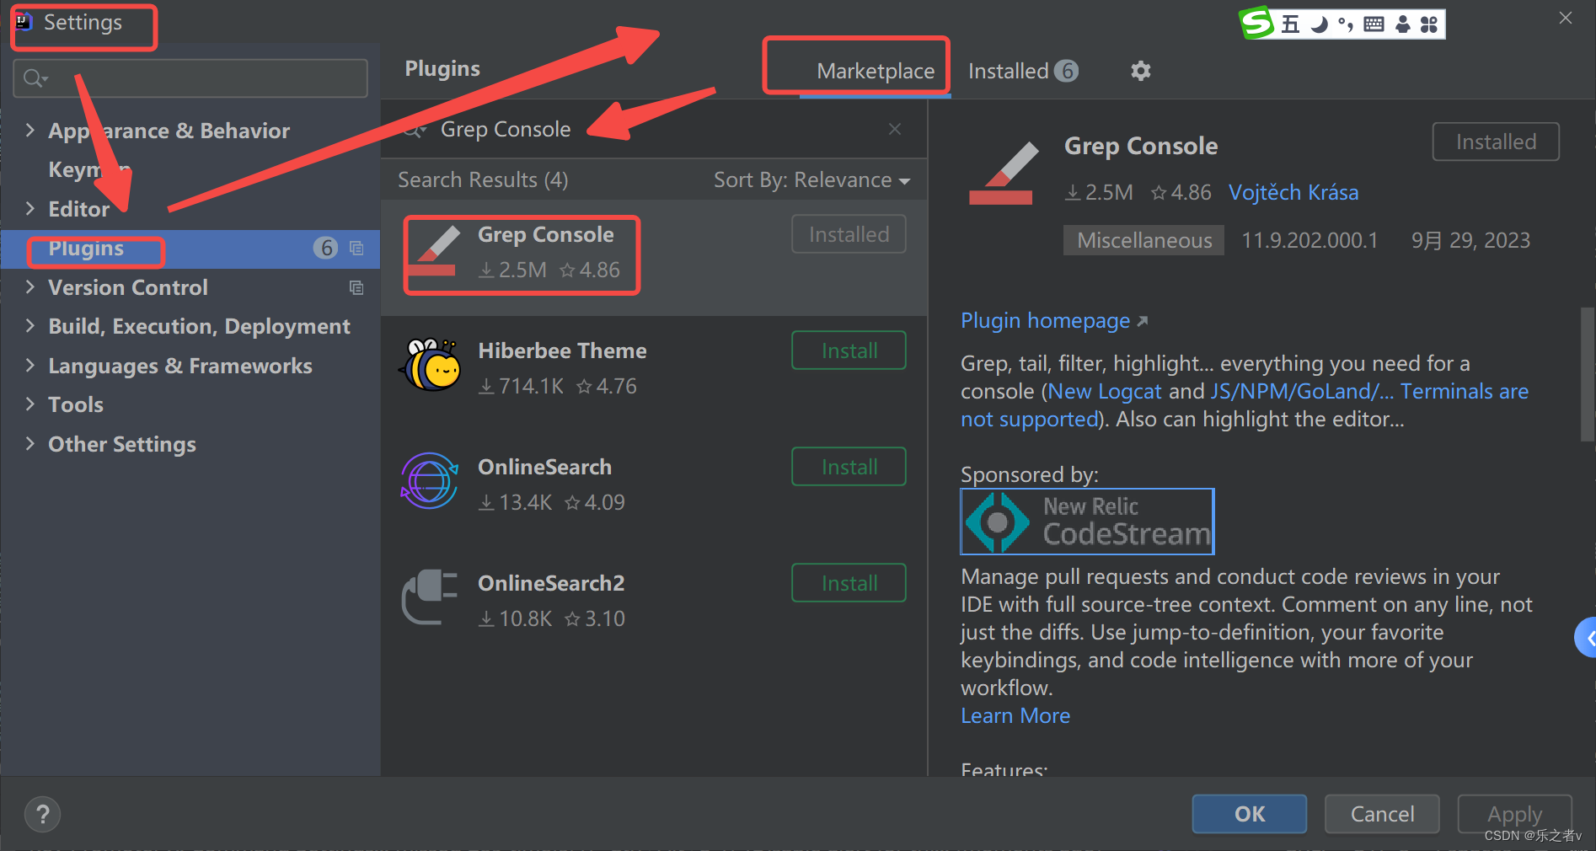This screenshot has width=1596, height=851.
Task: Switch to the Installed tab
Action: tap(1023, 71)
